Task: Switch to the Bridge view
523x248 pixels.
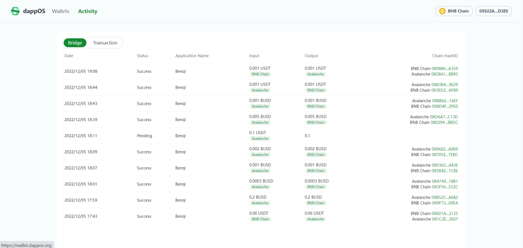Action: 75,43
